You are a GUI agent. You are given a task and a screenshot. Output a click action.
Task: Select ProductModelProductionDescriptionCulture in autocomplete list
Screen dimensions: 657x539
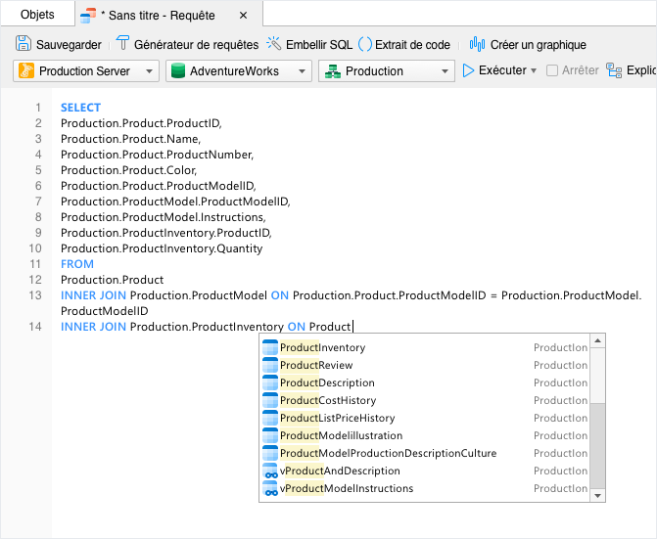point(424,453)
